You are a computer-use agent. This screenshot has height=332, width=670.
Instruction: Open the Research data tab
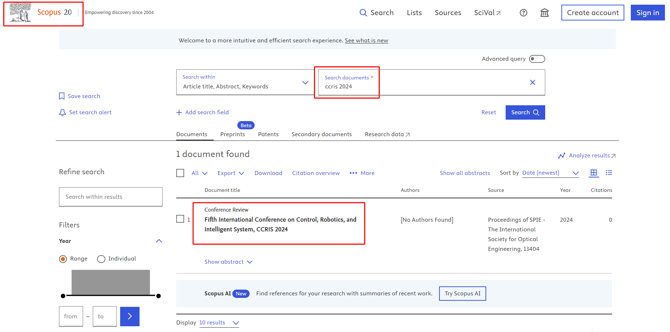point(387,134)
